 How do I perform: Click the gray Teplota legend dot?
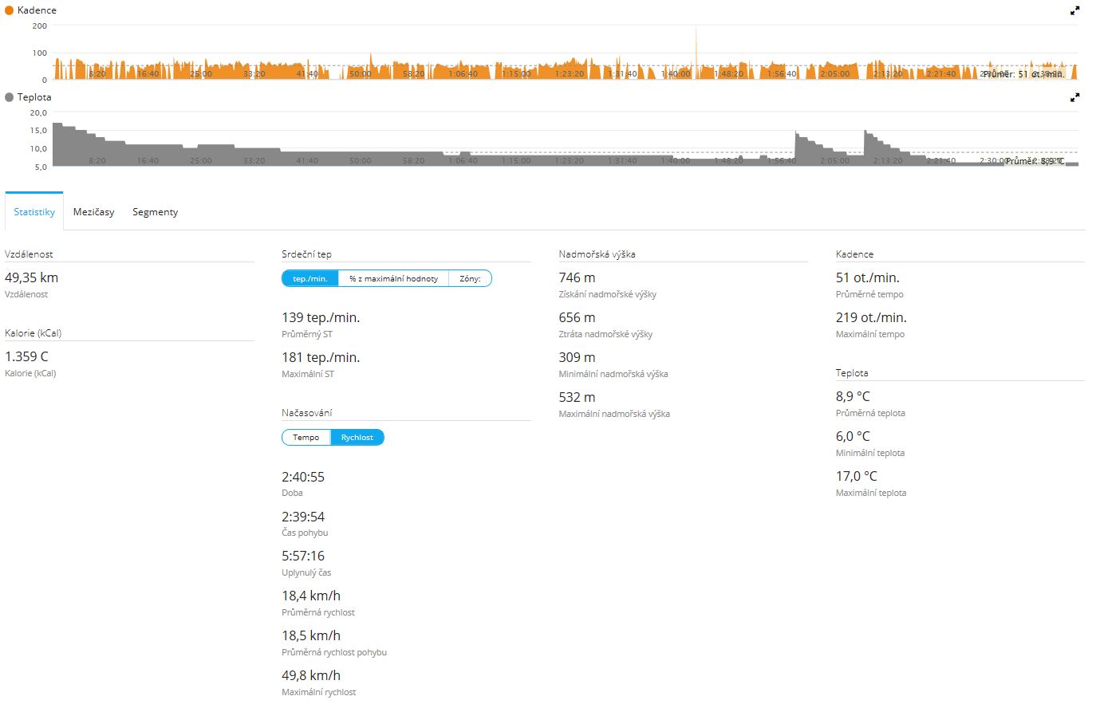pos(10,97)
